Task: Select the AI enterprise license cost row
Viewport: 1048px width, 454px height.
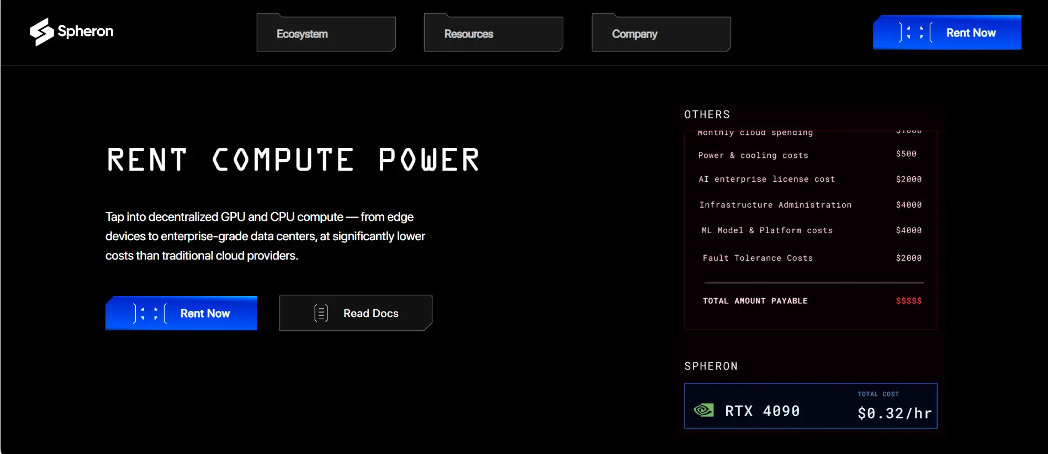Action: click(811, 180)
